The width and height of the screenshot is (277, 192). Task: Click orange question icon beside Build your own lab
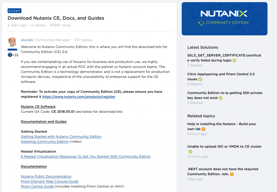(x=203, y=129)
